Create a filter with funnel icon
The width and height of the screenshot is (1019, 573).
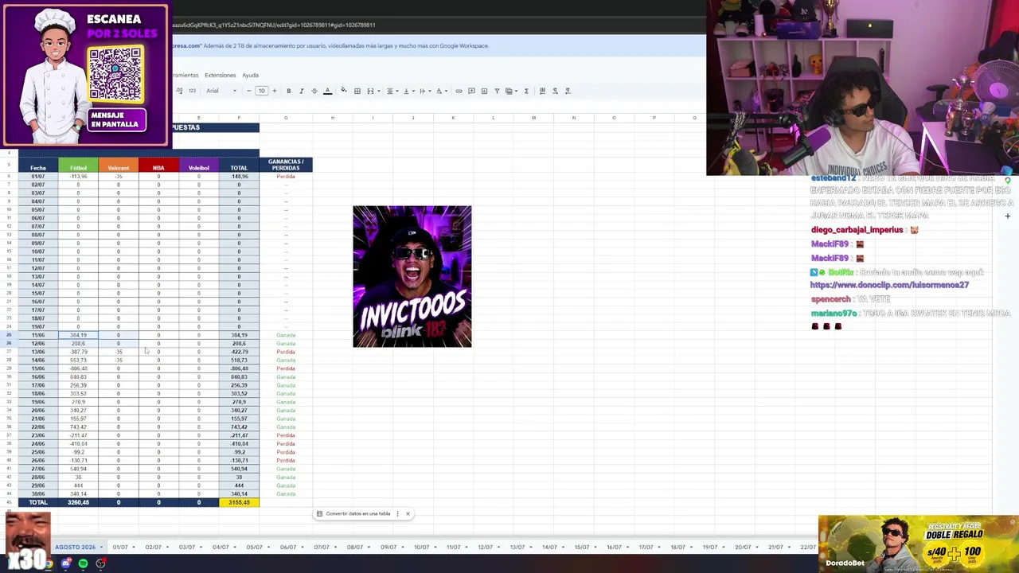[x=497, y=91]
